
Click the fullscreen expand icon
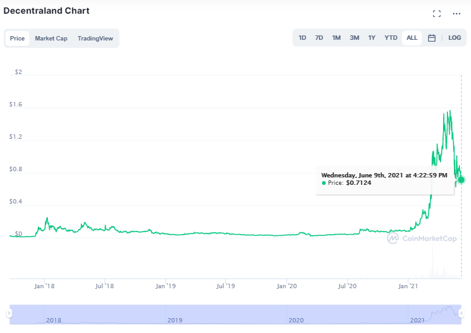click(x=436, y=14)
